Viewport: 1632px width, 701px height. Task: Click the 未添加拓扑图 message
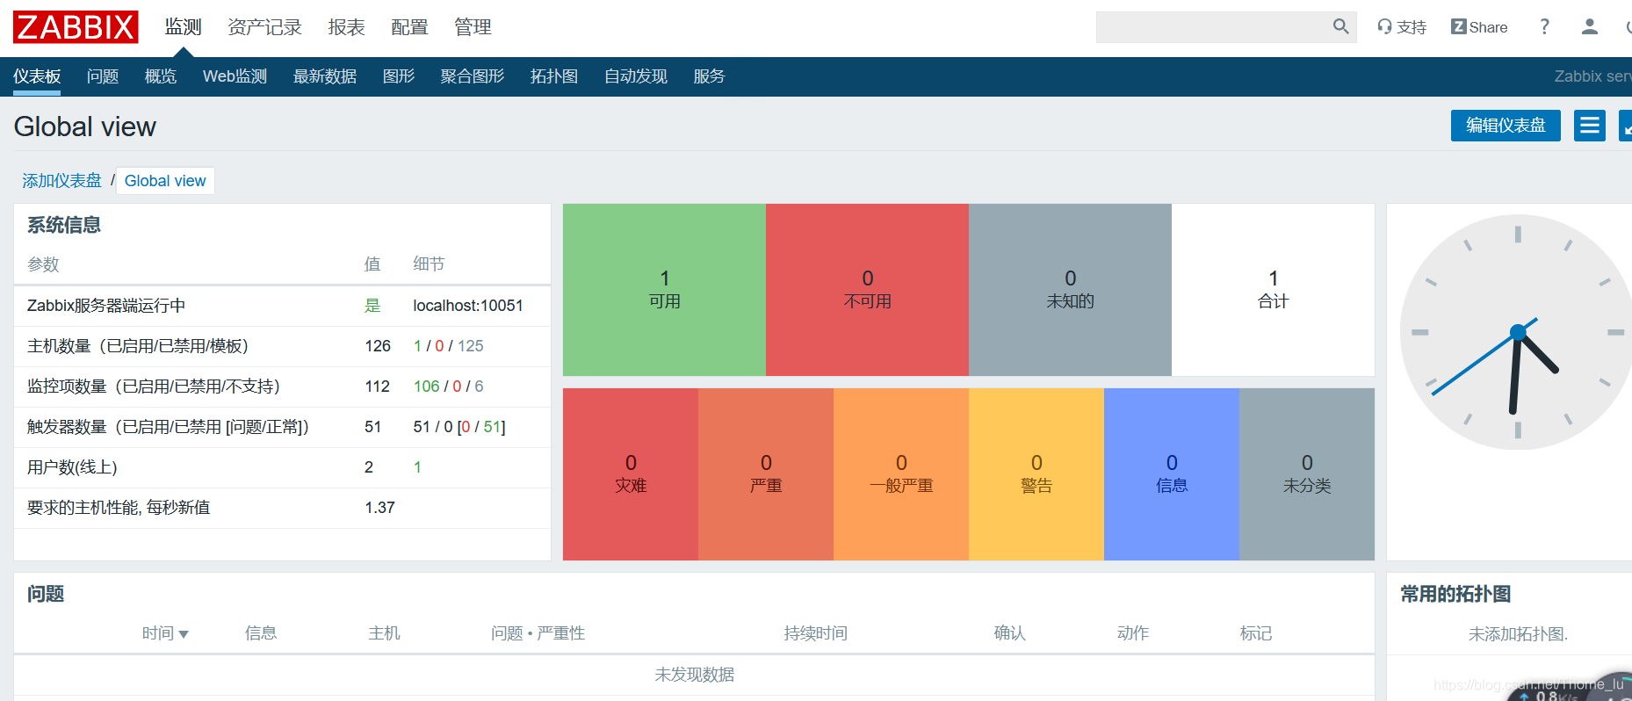point(1518,634)
